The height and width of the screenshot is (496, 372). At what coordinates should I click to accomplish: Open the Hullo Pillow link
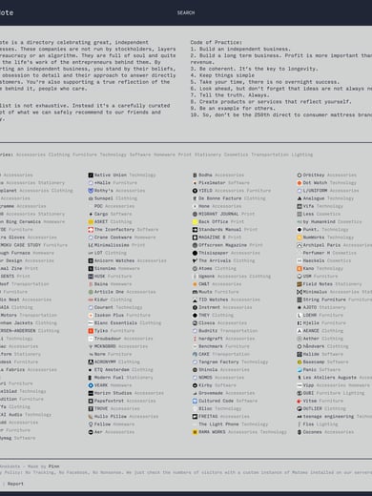click(x=111, y=417)
